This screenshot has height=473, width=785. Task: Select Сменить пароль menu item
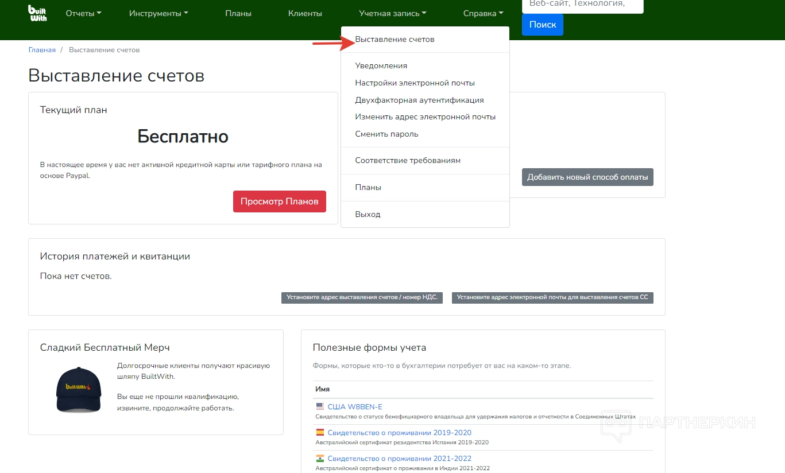(386, 134)
